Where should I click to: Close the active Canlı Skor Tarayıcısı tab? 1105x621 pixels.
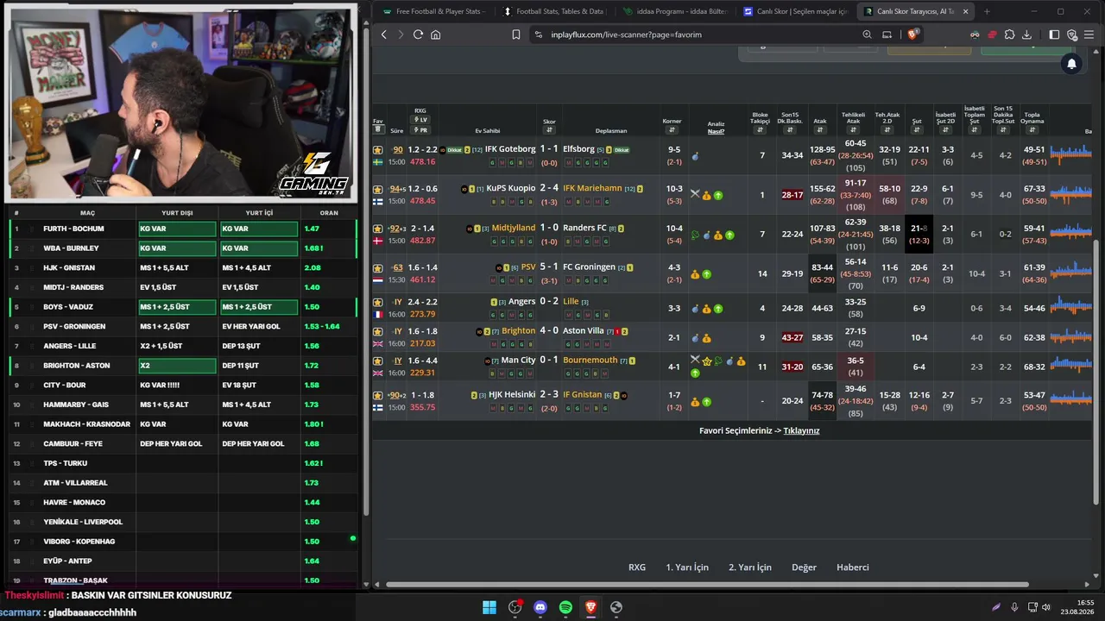point(965,11)
